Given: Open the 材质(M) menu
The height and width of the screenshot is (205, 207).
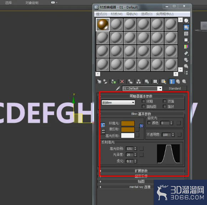Looking at the screenshot, I should (x=117, y=14).
